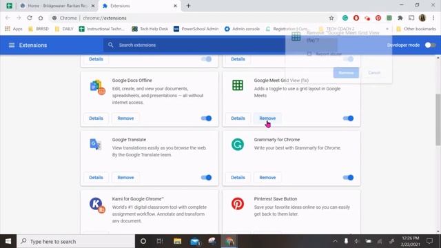This screenshot has width=441, height=248.
Task: View Details of Google Meet Grid View
Action: tap(238, 118)
